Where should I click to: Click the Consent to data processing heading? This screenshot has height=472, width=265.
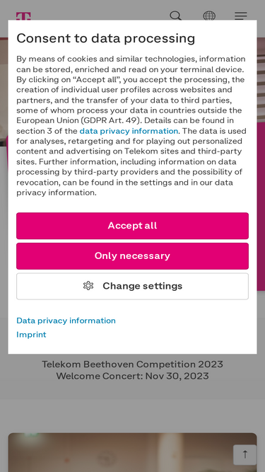[106, 38]
